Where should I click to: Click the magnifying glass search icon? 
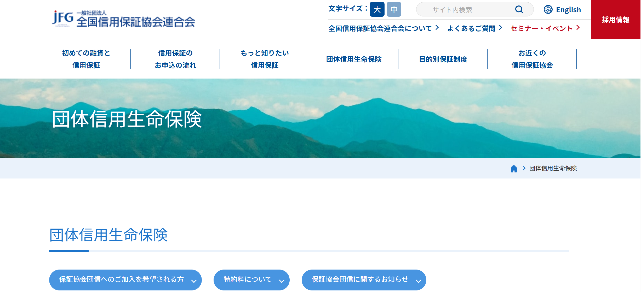click(519, 10)
